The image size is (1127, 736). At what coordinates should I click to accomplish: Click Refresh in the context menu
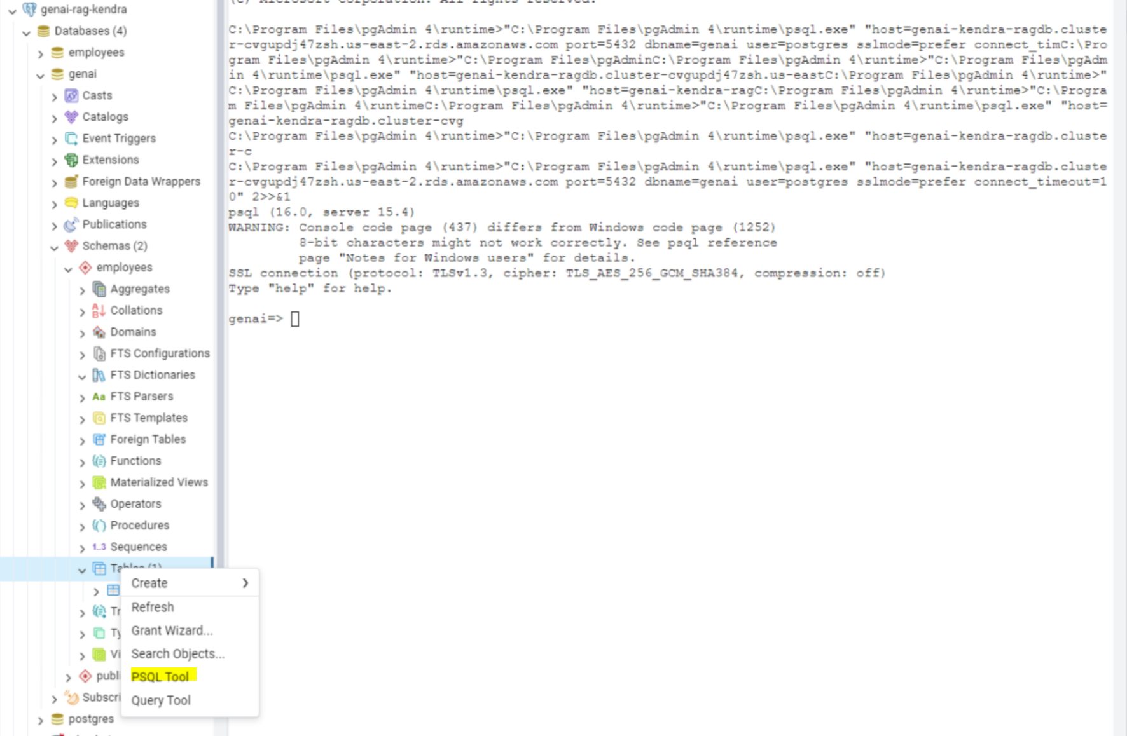[x=153, y=606]
